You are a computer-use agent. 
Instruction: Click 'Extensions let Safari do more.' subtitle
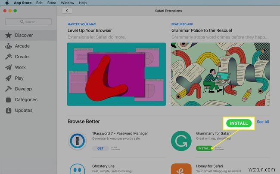[96, 37]
